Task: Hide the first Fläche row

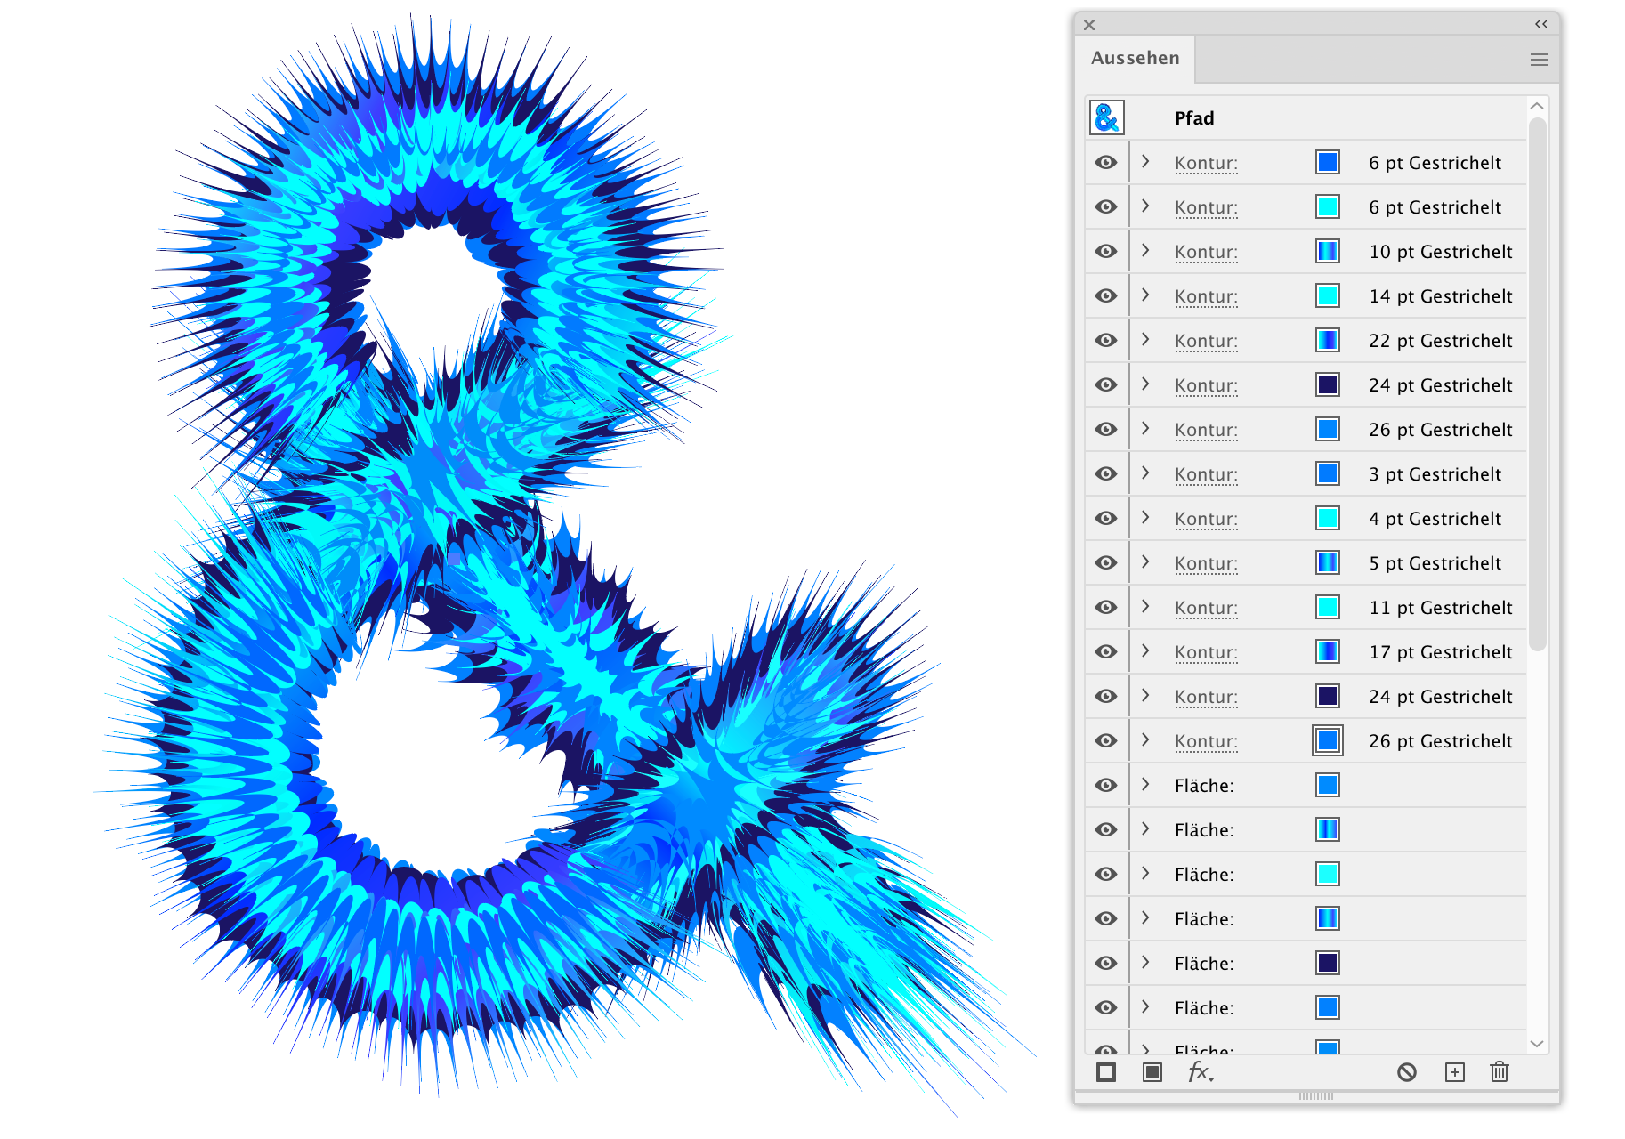Action: pyautogui.click(x=1106, y=785)
